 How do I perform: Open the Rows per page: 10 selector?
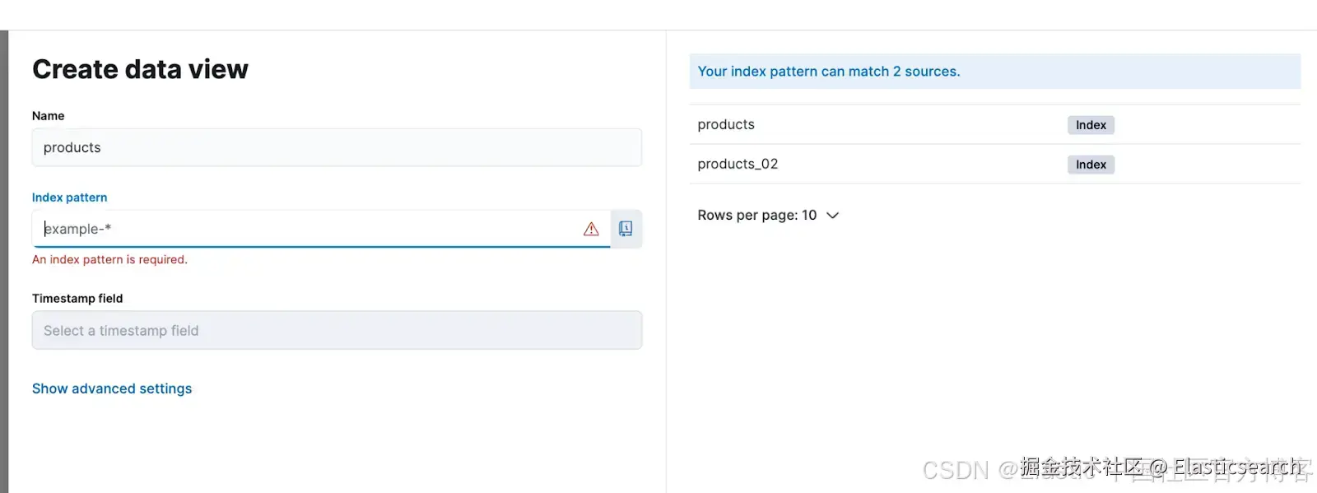coord(757,216)
